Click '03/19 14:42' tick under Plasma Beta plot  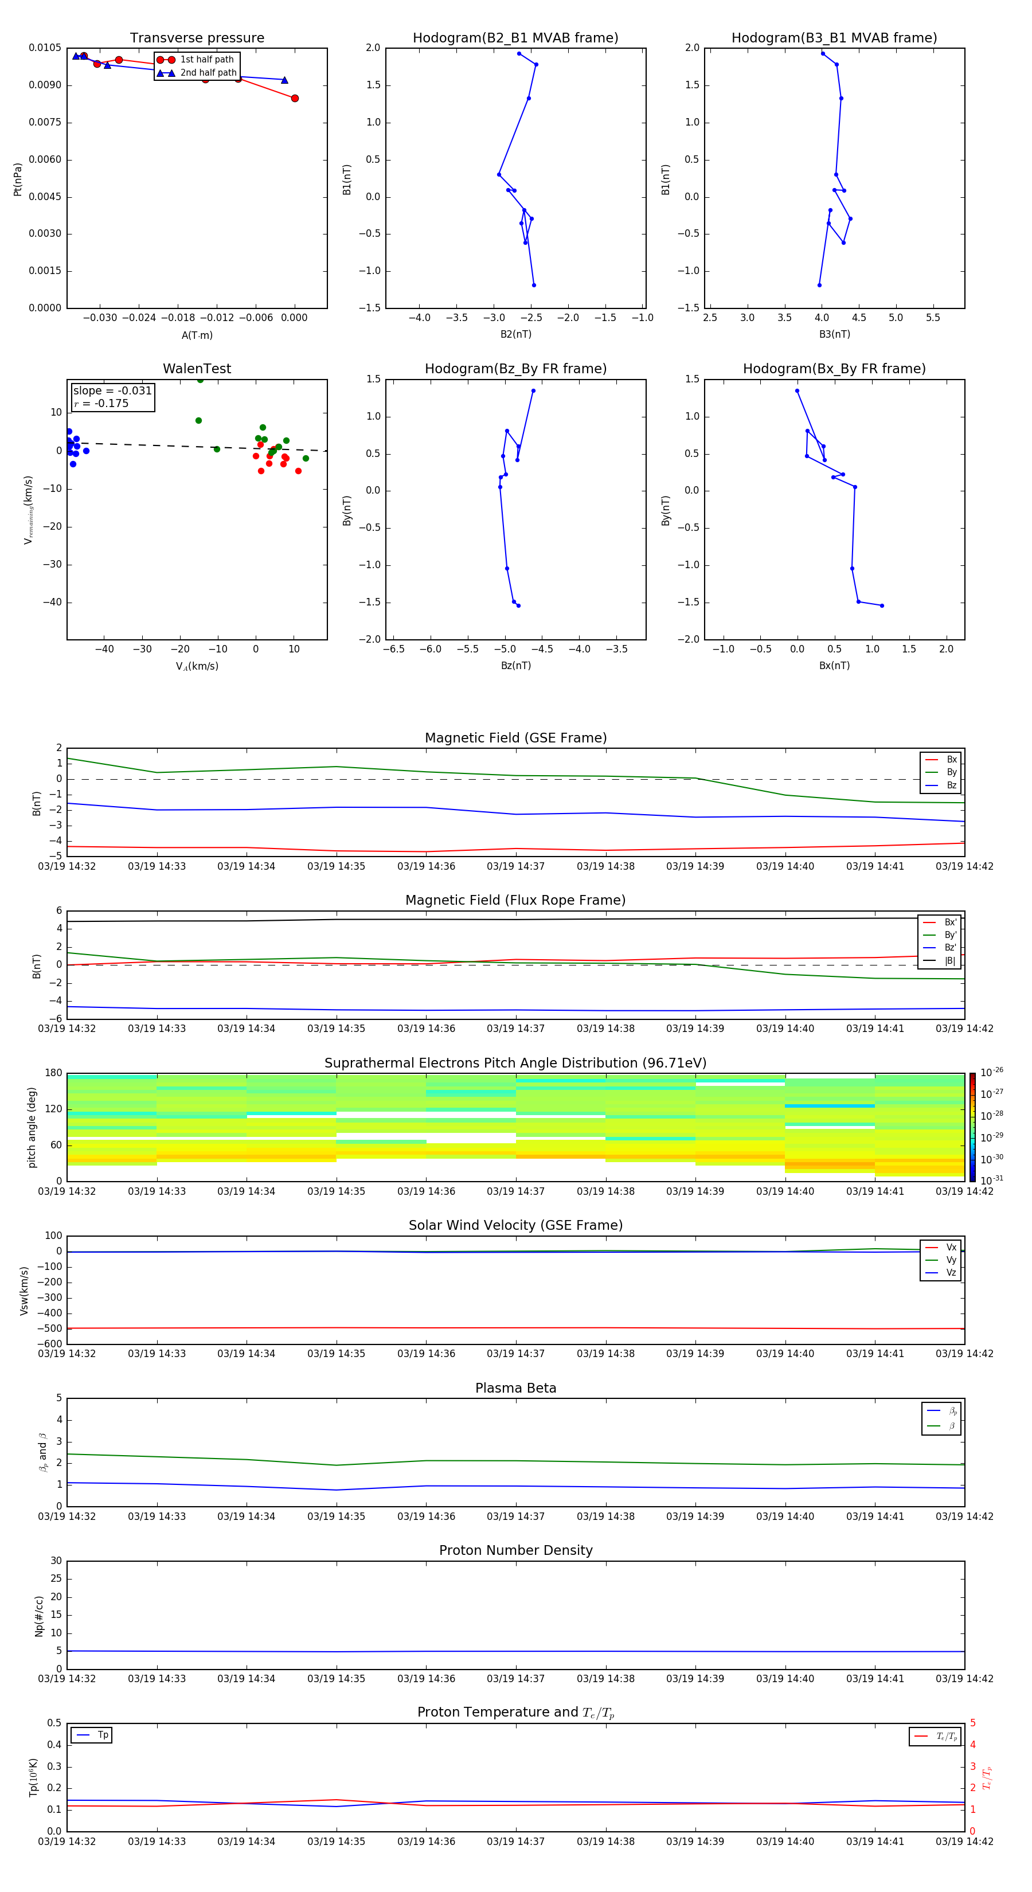(x=964, y=1516)
